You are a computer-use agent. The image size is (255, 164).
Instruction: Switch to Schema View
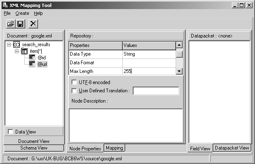[x=33, y=148]
